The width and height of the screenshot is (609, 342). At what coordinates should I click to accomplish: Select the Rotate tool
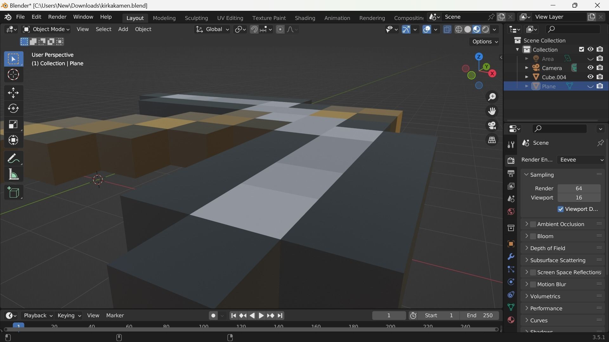coord(13,109)
